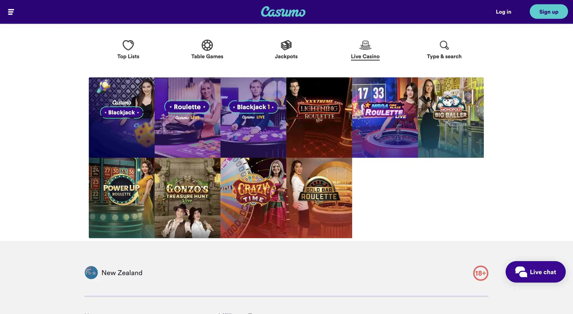Click the Jackpots stacked chips icon
Image resolution: width=573 pixels, height=314 pixels.
click(286, 45)
